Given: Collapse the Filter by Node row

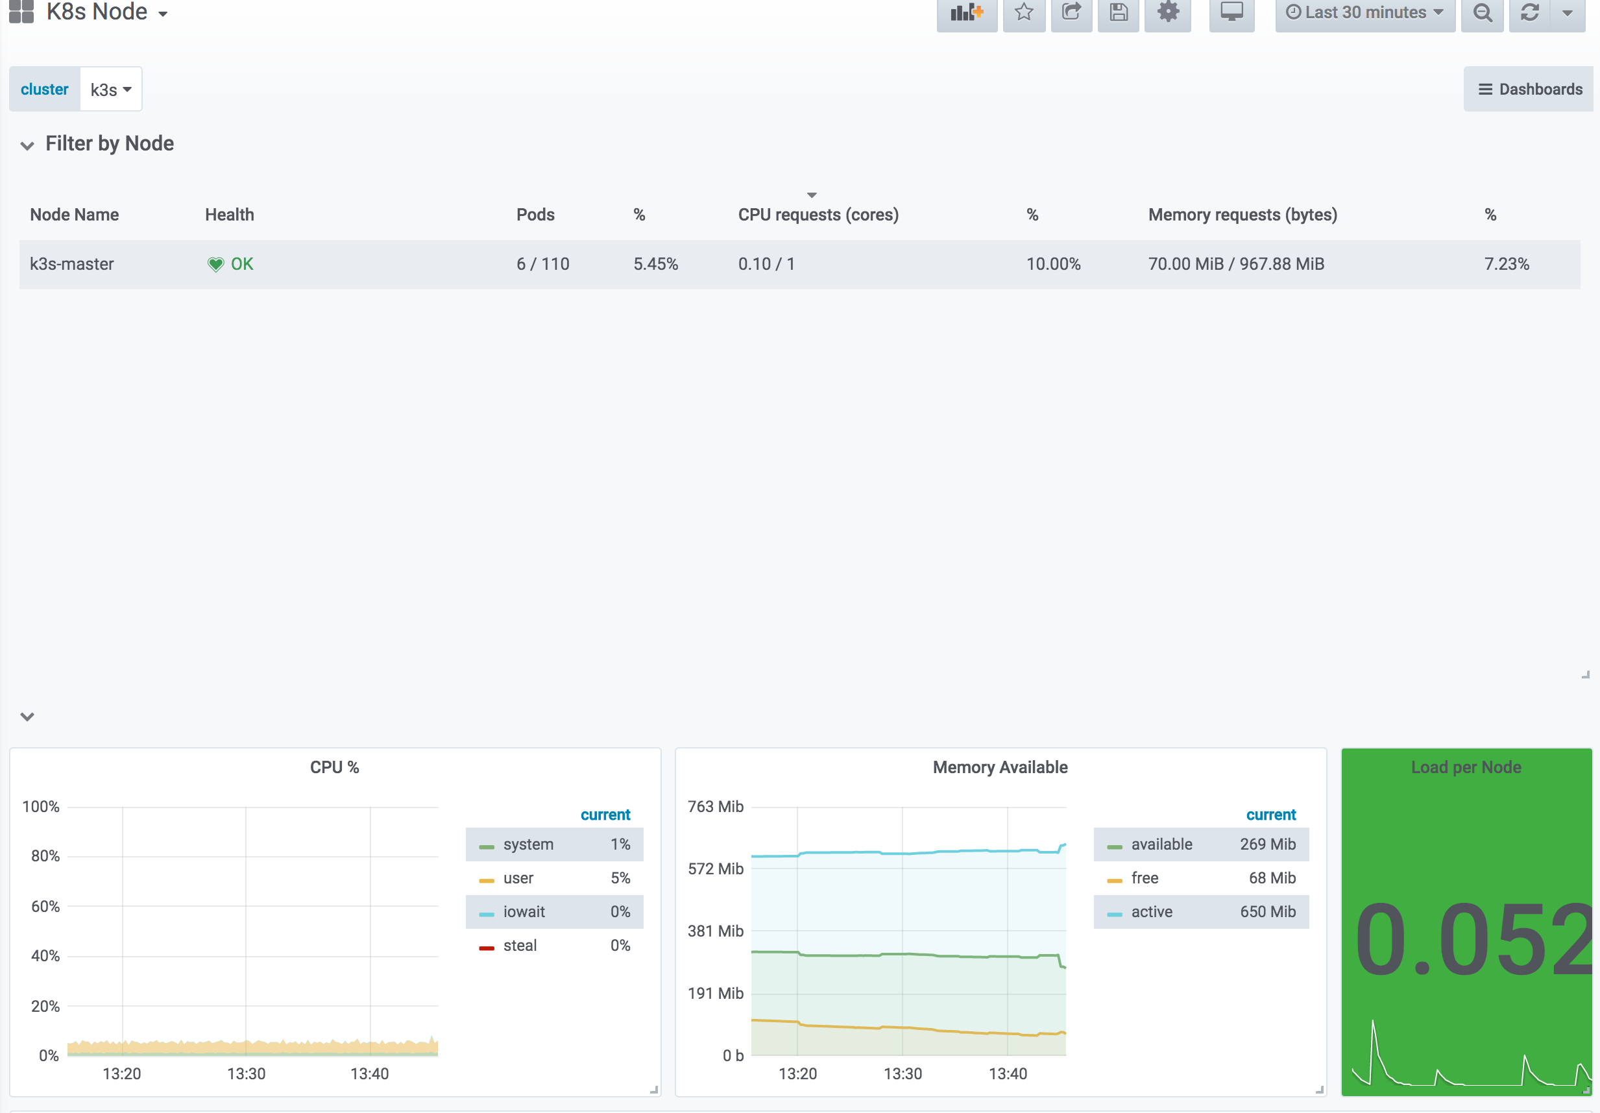Looking at the screenshot, I should (x=27, y=145).
